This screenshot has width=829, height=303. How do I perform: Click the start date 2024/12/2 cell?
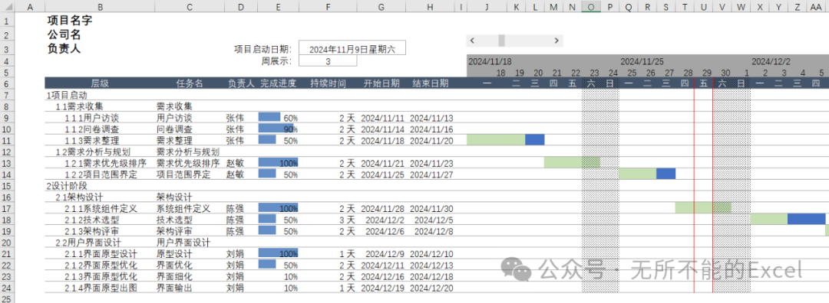tap(385, 220)
